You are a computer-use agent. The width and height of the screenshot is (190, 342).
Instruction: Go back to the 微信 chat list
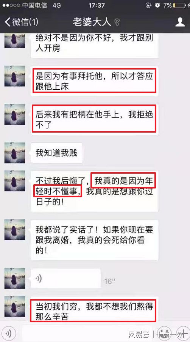click(x=21, y=22)
